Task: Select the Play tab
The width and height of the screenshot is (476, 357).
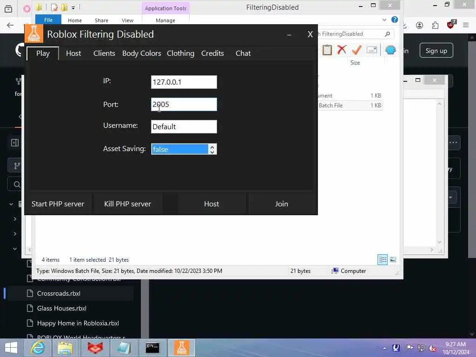Action: [43, 53]
